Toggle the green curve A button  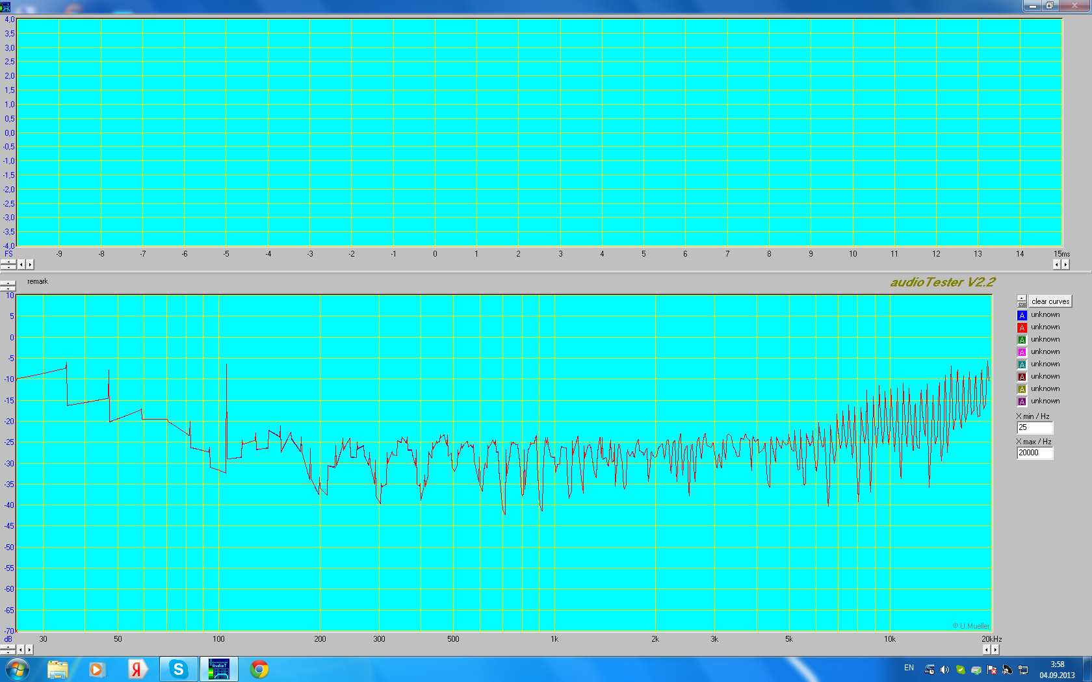[1022, 340]
